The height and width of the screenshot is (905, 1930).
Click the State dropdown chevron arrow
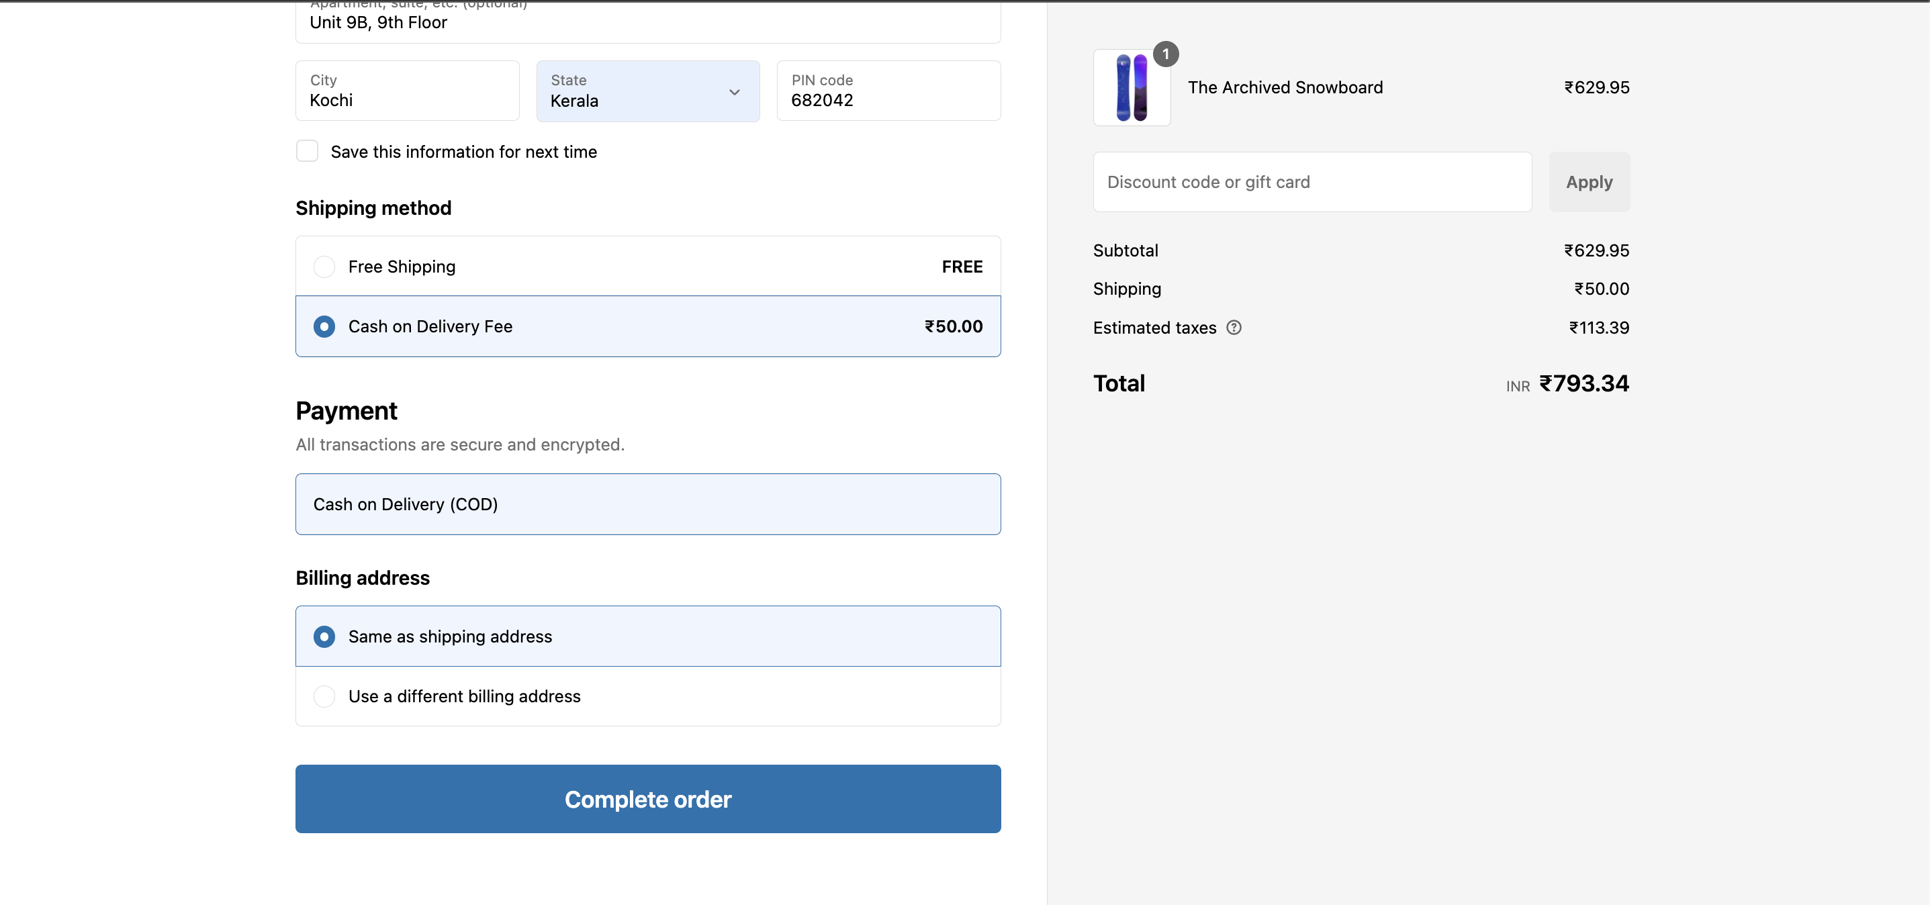[x=734, y=92]
